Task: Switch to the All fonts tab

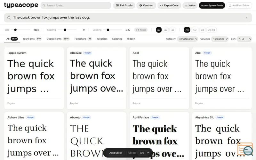Action: (12, 39)
